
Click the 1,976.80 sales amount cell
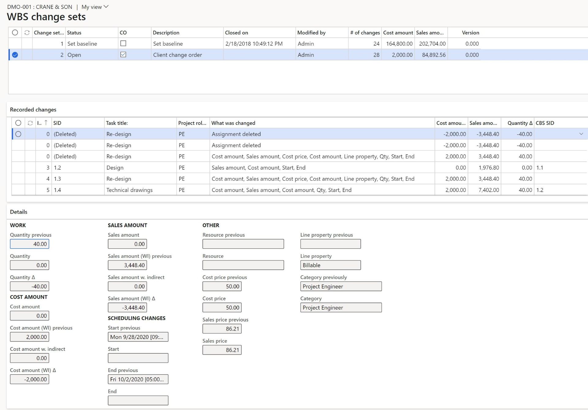pyautogui.click(x=484, y=167)
